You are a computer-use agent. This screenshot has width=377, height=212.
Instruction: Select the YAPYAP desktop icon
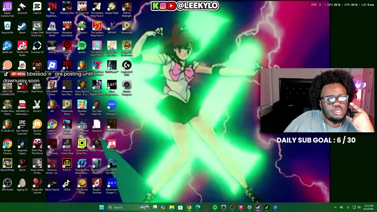pyautogui.click(x=112, y=28)
